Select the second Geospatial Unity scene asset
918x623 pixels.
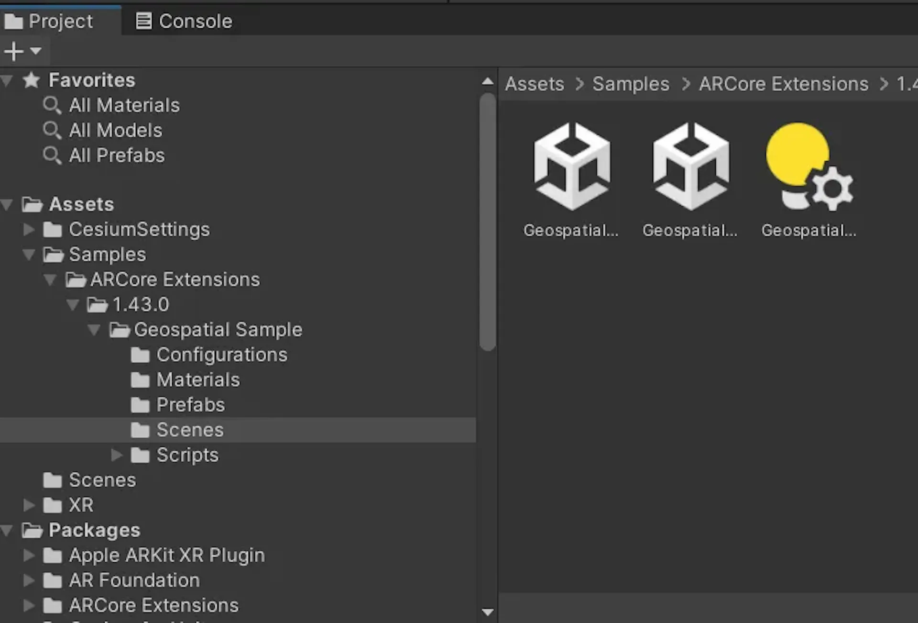pyautogui.click(x=690, y=180)
